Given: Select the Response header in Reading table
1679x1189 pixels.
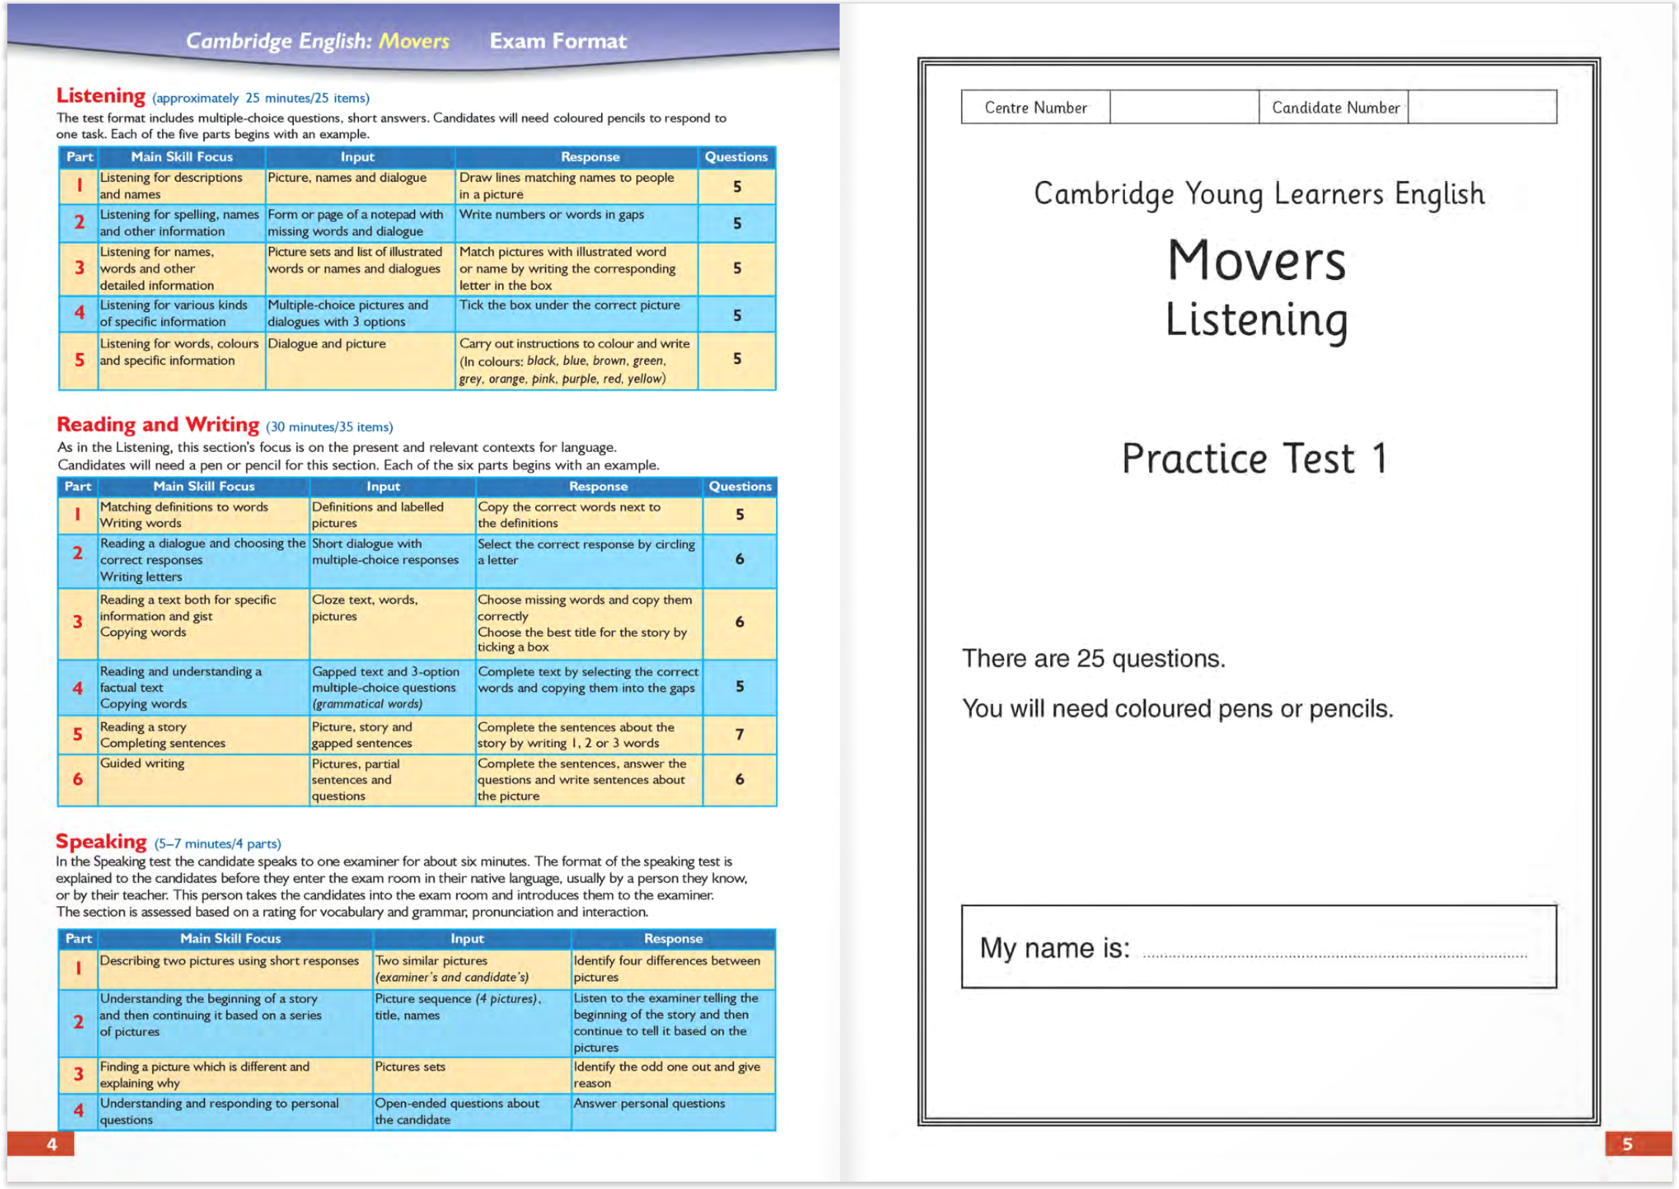Looking at the screenshot, I should 597,486.
